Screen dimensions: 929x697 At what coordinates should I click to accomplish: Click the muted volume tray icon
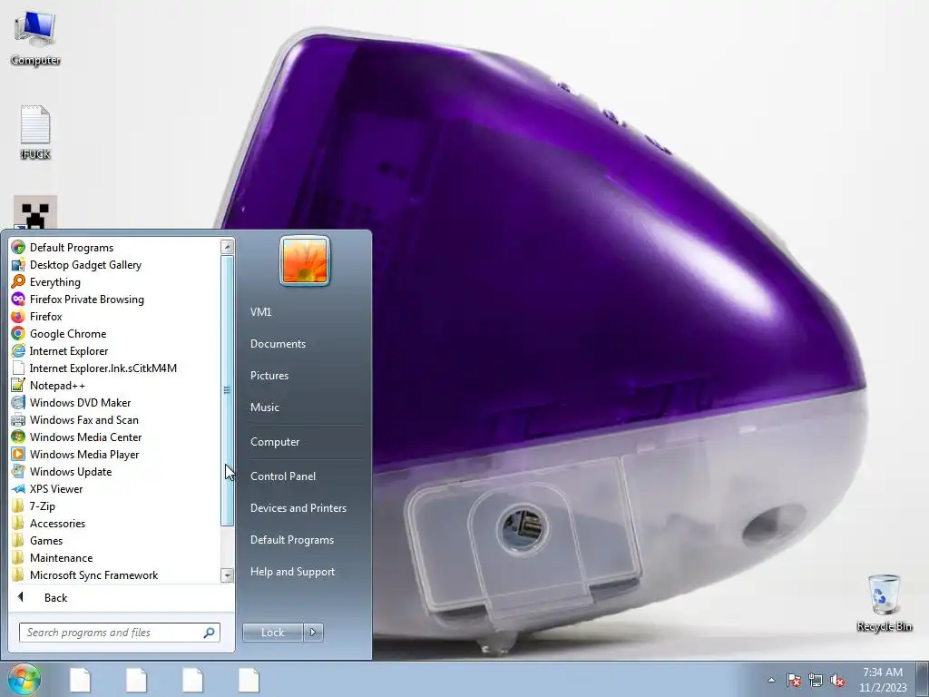[837, 680]
